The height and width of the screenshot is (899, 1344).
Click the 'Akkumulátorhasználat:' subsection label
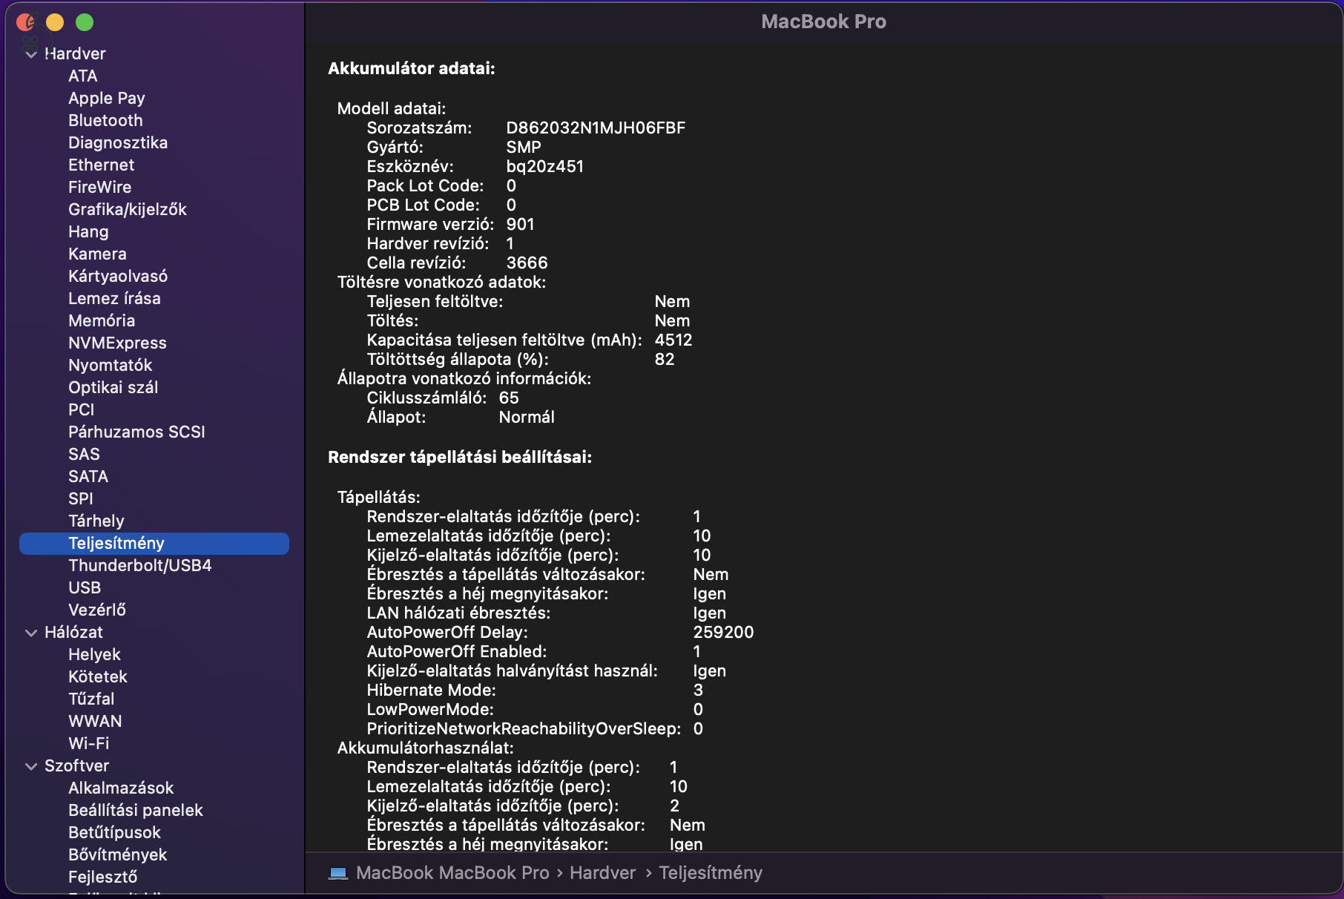426,748
